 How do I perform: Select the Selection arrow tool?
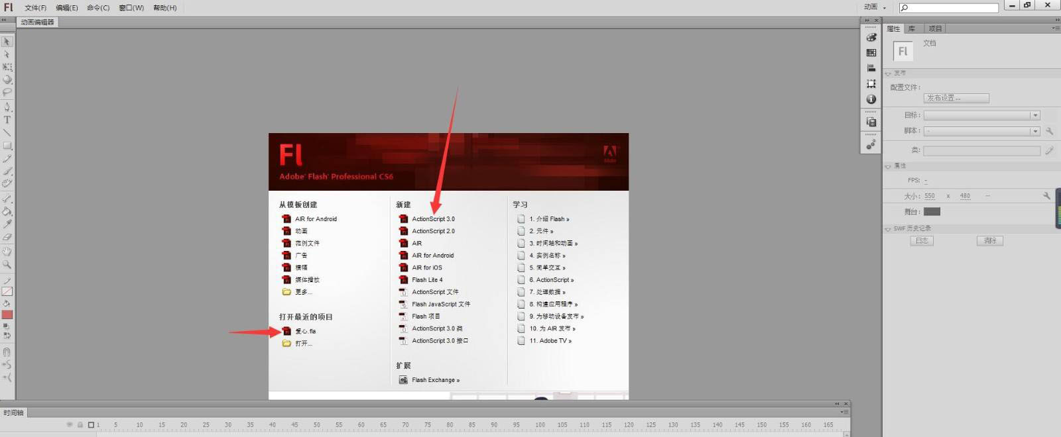[7, 42]
